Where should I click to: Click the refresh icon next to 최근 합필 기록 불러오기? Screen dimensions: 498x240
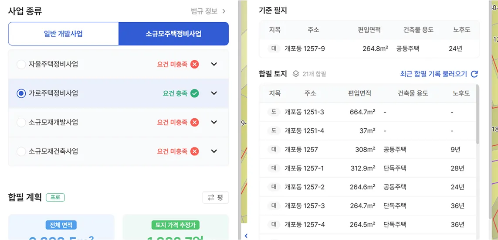[474, 74]
